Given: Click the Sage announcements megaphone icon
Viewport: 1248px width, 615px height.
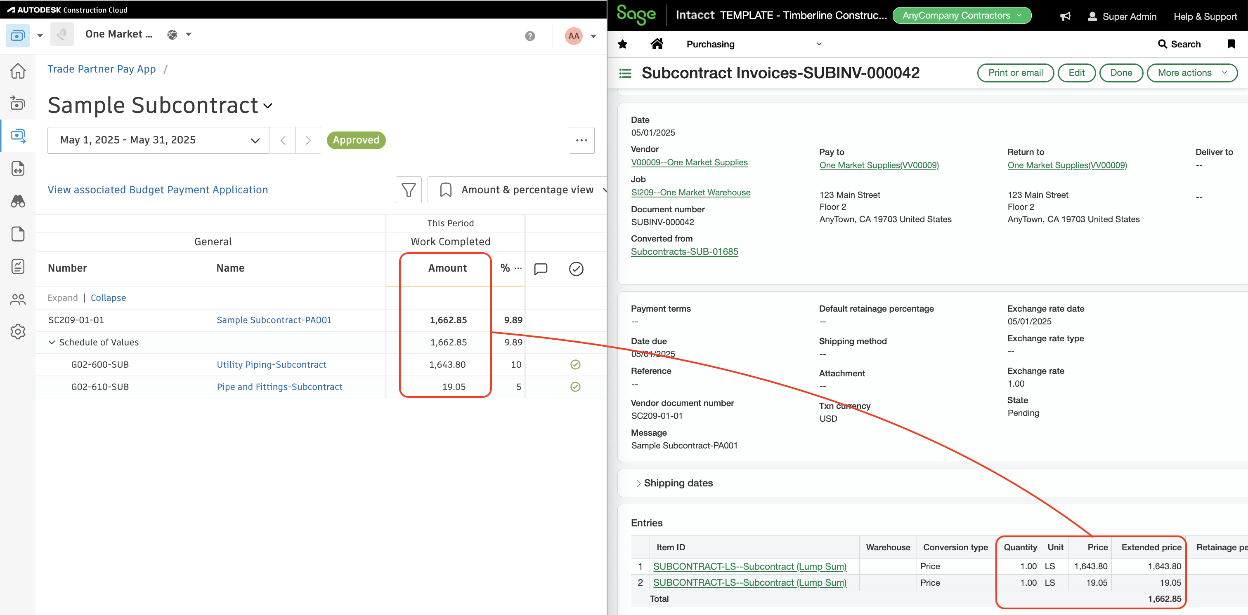Looking at the screenshot, I should click(1065, 16).
